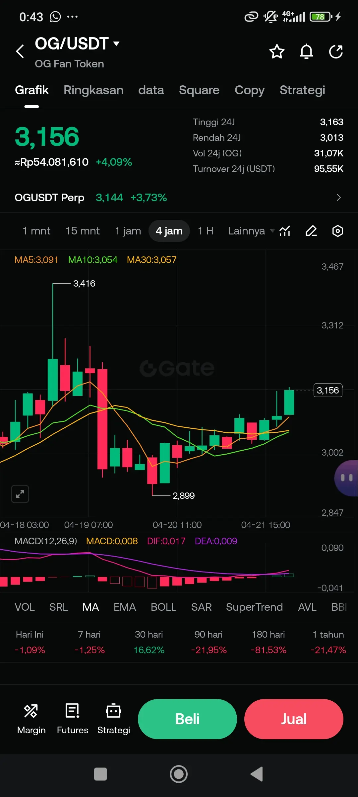358x797 pixels.
Task: Open WhatsApp notification in status bar
Action: tap(55, 17)
